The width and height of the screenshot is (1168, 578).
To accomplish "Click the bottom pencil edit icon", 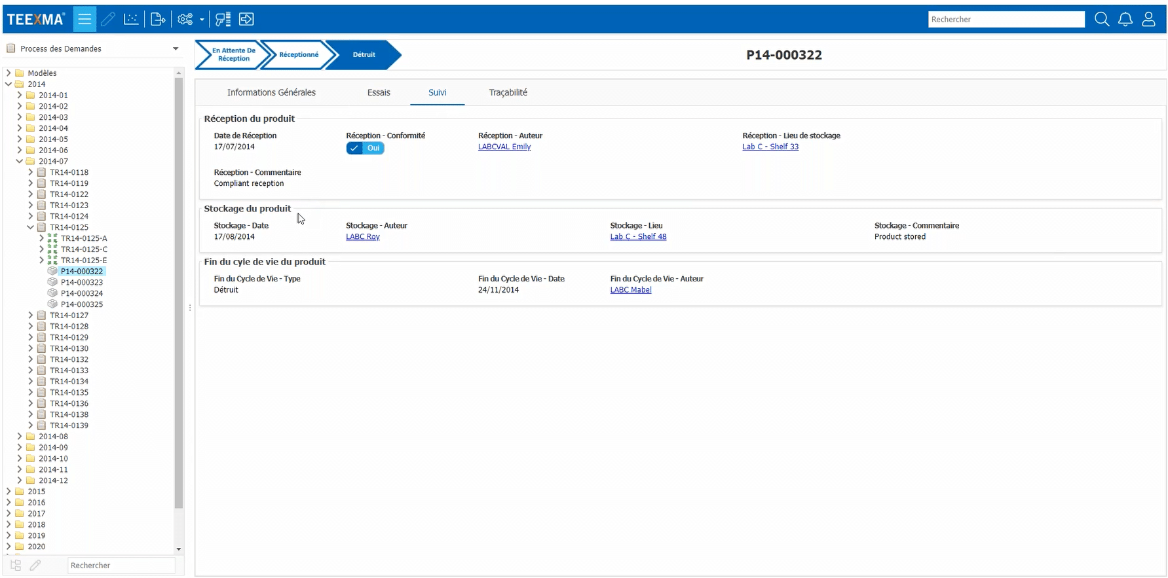I will (x=35, y=565).
